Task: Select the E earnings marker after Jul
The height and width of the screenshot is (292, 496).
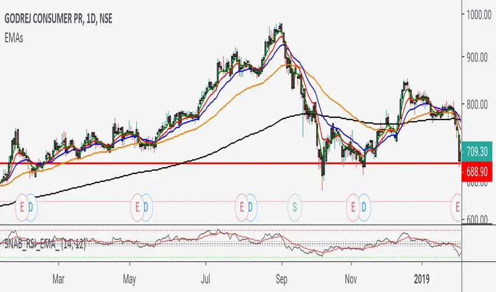Action: 242,208
